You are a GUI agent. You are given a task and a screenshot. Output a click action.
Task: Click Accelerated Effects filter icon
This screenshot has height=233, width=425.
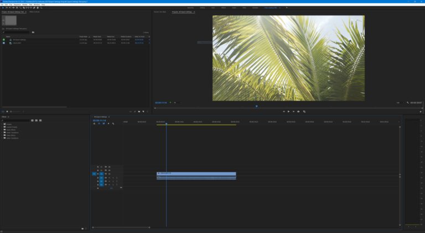[x=32, y=120]
